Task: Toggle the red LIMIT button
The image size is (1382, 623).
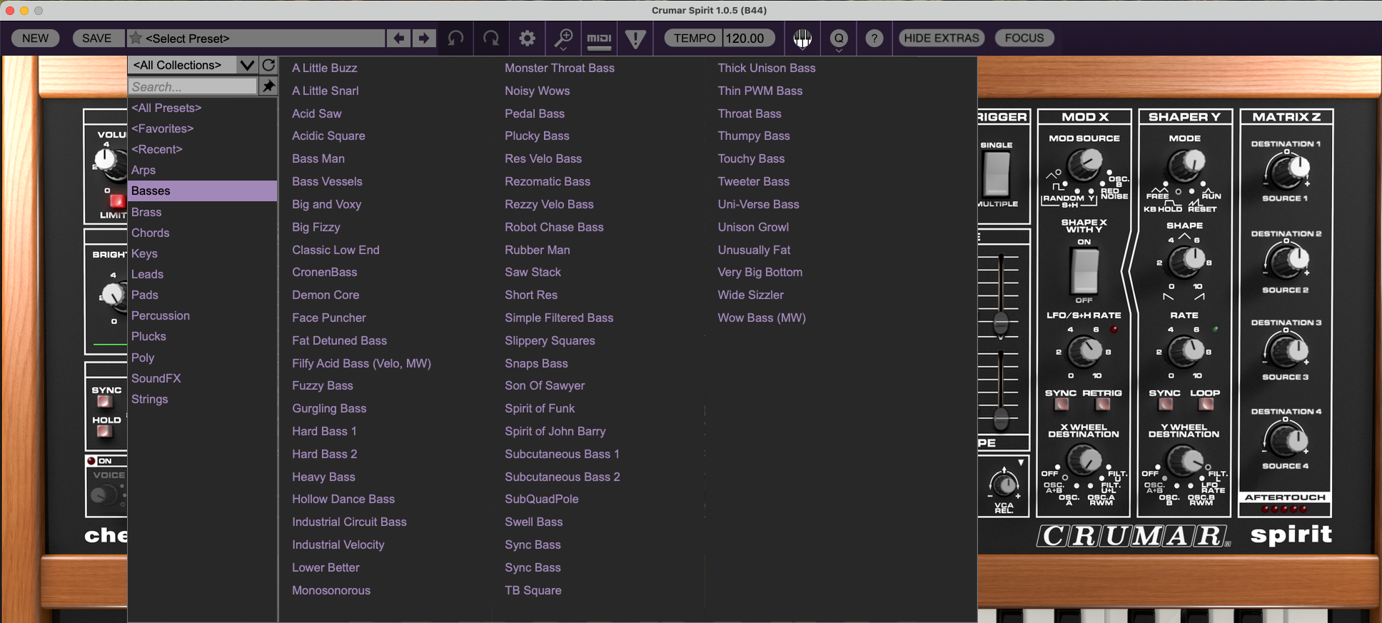Action: point(117,201)
